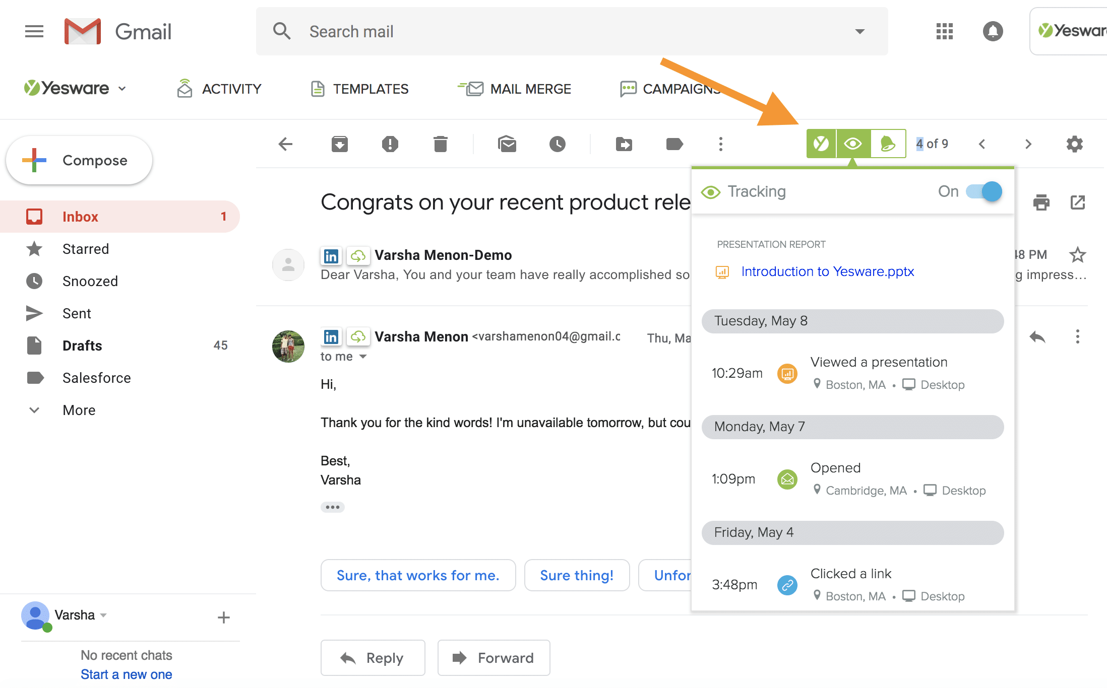Screen dimensions: 1107x688
Task: Turn off the Tracking switch
Action: pyautogui.click(x=983, y=191)
